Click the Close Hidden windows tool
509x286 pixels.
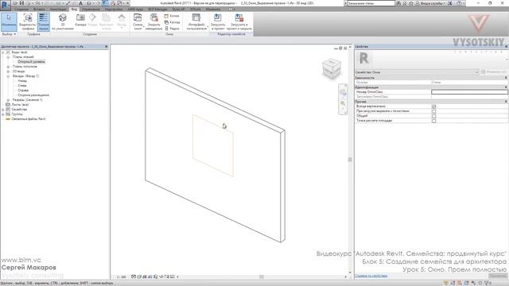point(153,21)
